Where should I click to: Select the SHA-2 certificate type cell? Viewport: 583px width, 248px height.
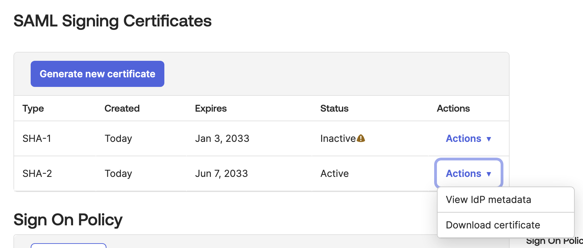(x=37, y=173)
